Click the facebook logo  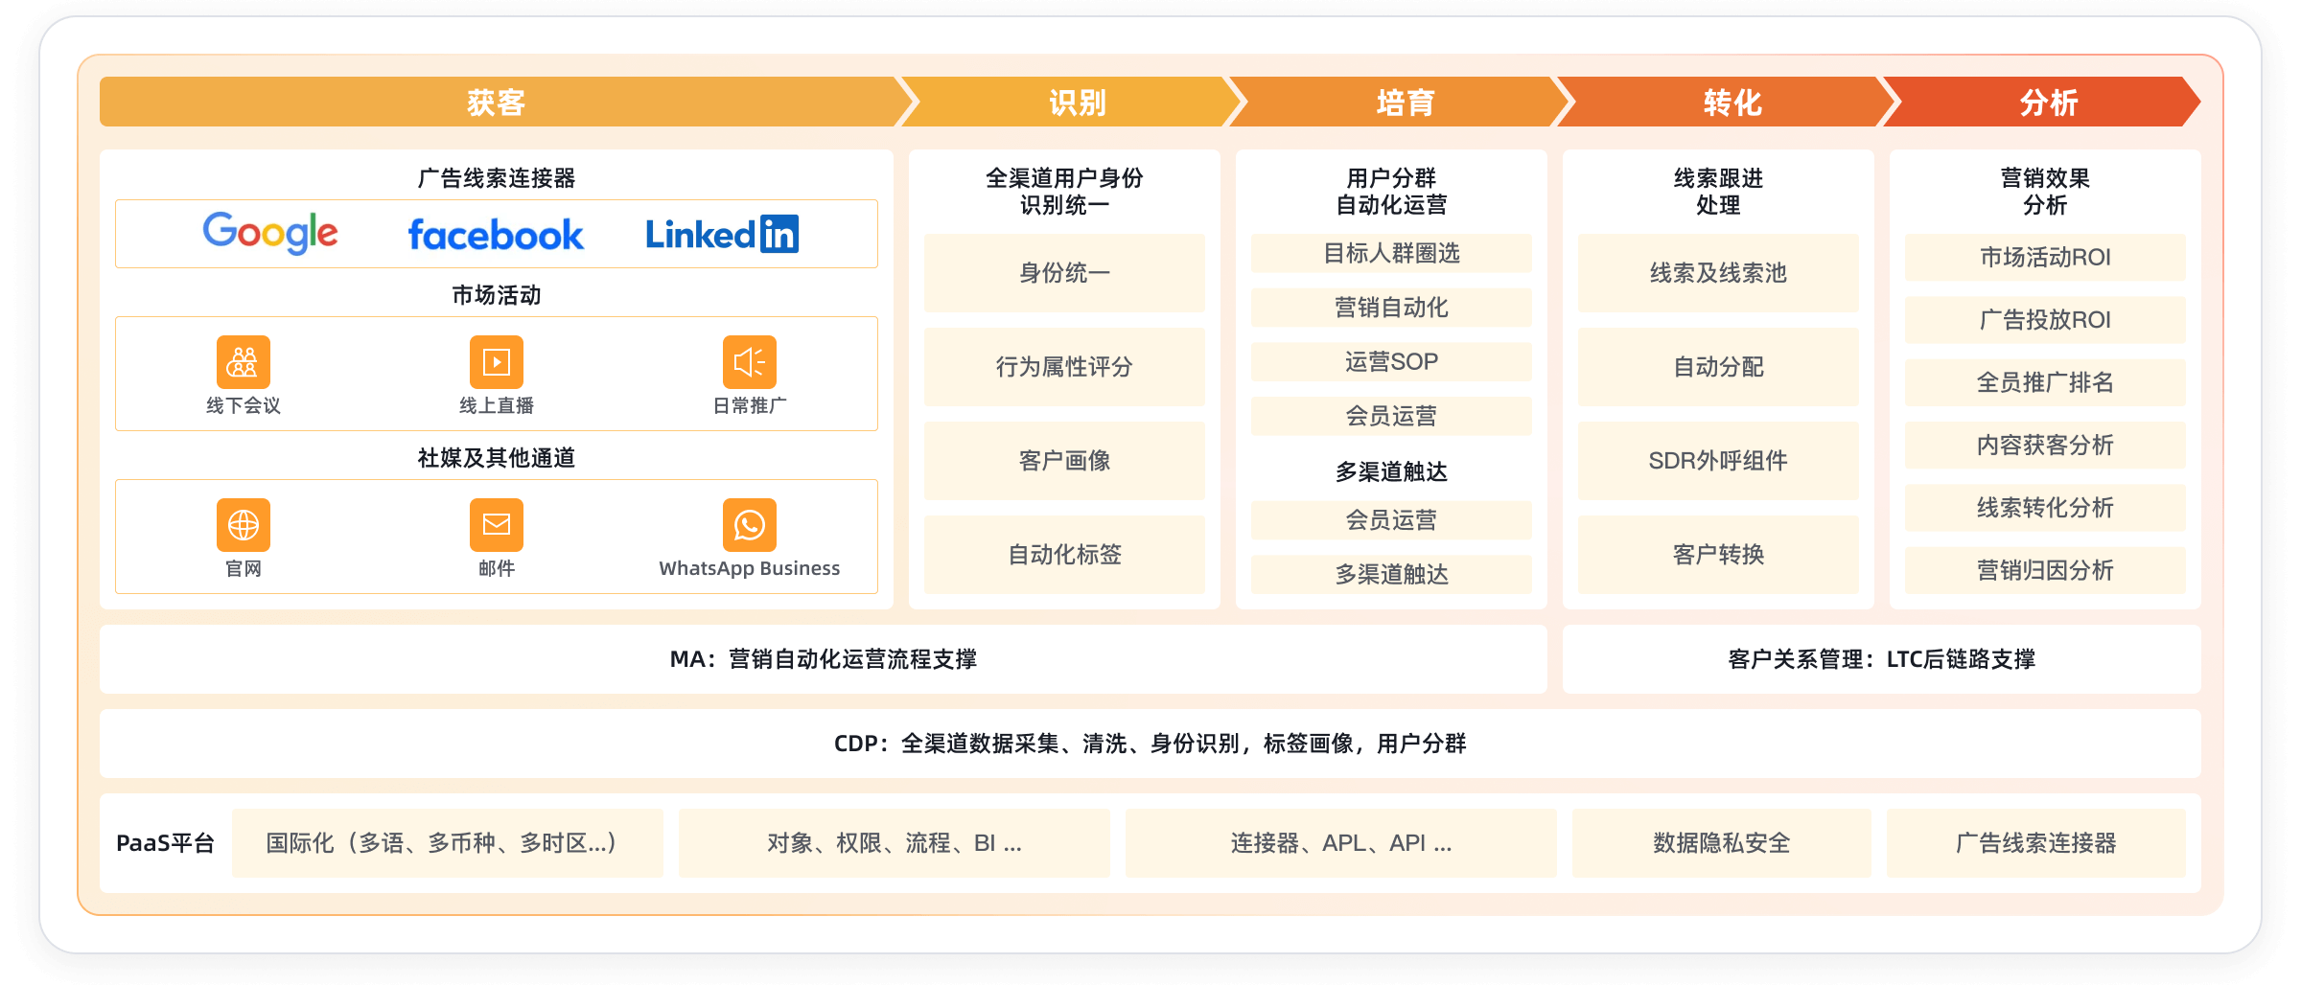pyautogui.click(x=496, y=235)
